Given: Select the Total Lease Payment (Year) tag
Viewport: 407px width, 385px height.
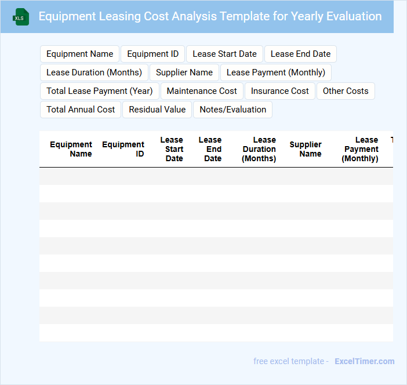Looking at the screenshot, I should [100, 91].
